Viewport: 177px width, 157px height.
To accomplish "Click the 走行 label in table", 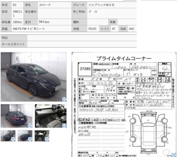I will pos(28,22).
